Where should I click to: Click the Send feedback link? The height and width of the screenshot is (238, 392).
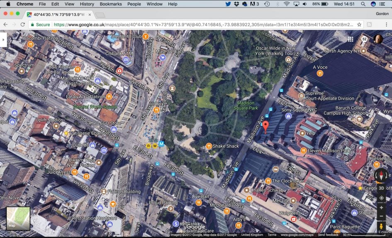click(x=328, y=235)
